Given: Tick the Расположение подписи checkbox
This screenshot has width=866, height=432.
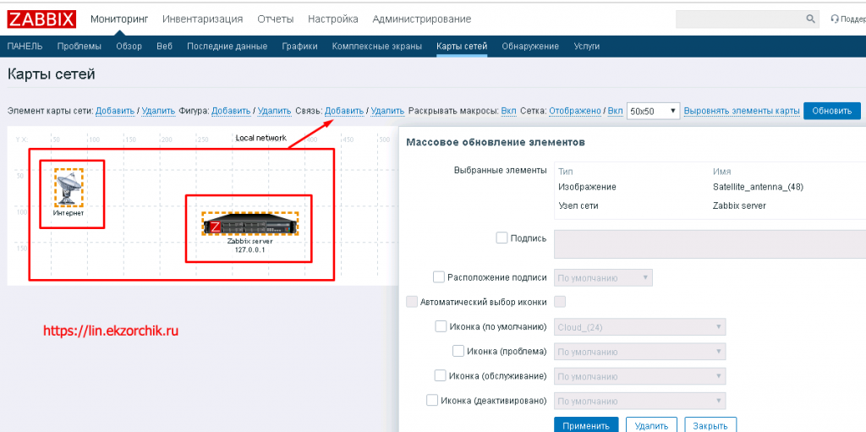Looking at the screenshot, I should point(439,276).
